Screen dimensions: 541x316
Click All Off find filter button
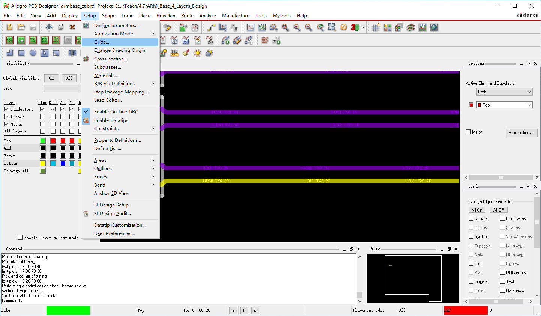tap(499, 210)
